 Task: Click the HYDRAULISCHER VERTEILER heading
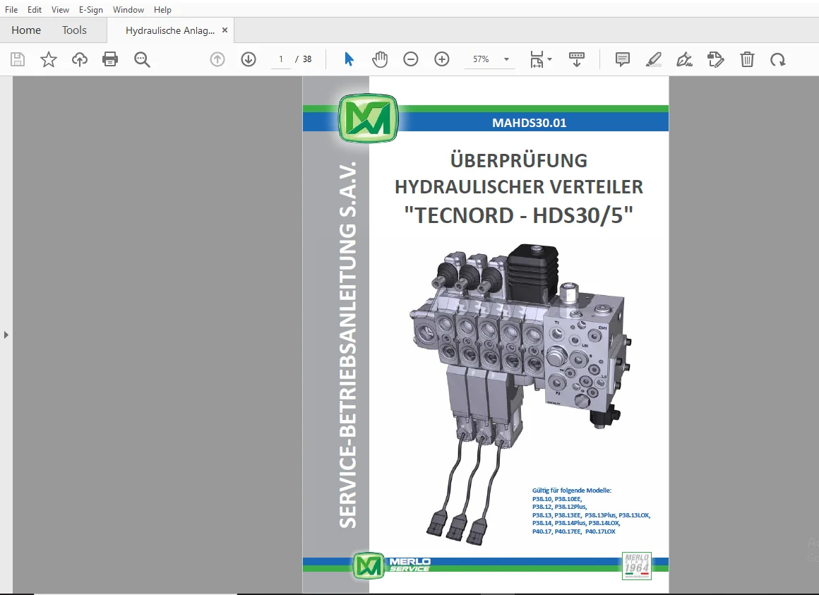(519, 187)
